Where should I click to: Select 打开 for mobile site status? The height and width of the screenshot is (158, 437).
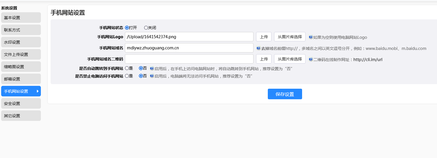[x=127, y=28]
